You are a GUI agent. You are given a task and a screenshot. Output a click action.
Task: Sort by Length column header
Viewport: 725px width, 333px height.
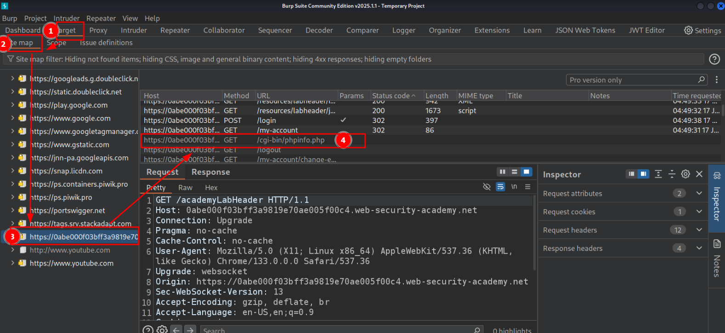[439, 95]
